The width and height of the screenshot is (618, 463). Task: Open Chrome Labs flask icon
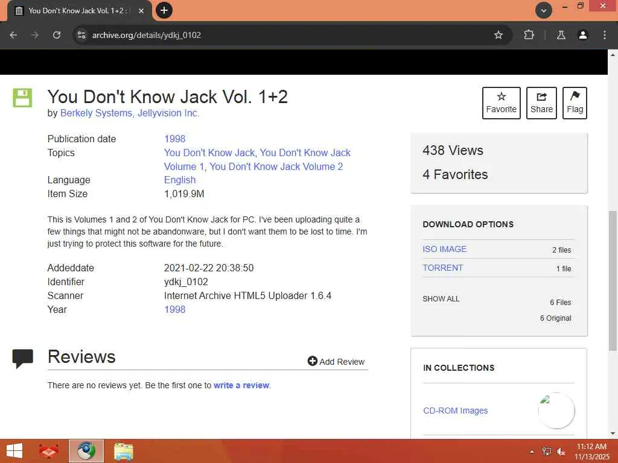(561, 35)
